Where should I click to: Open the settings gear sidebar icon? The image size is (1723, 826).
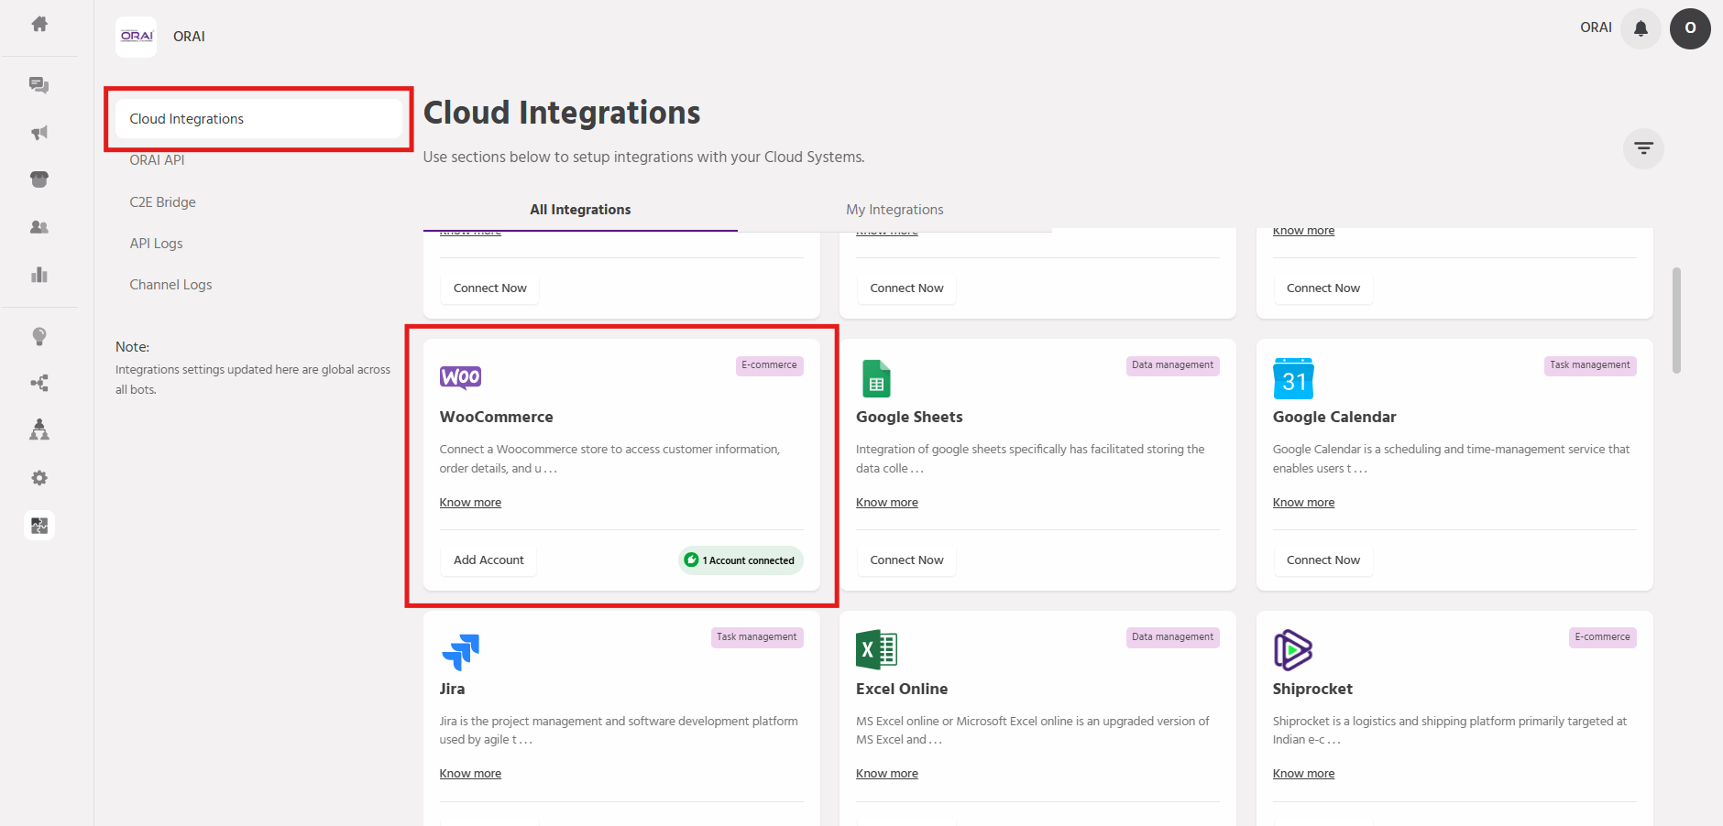(39, 478)
